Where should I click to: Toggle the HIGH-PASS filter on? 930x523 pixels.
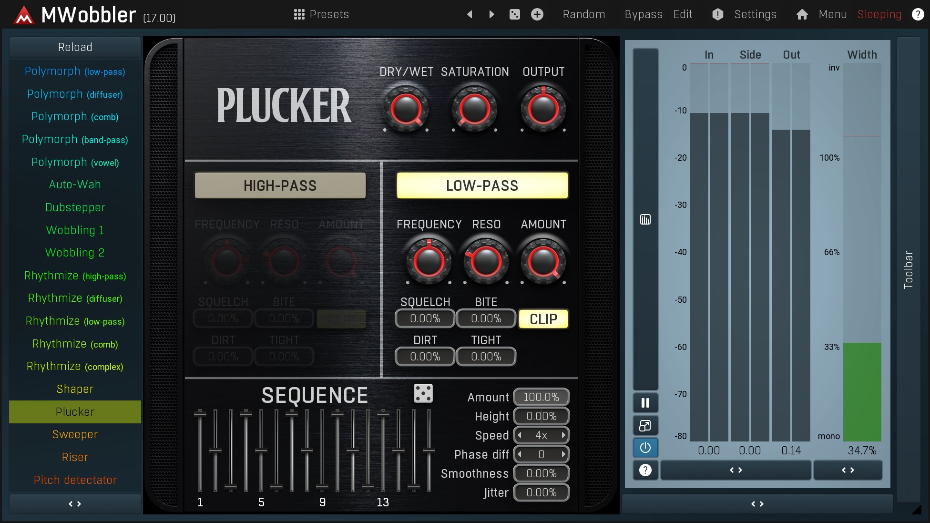tap(280, 185)
